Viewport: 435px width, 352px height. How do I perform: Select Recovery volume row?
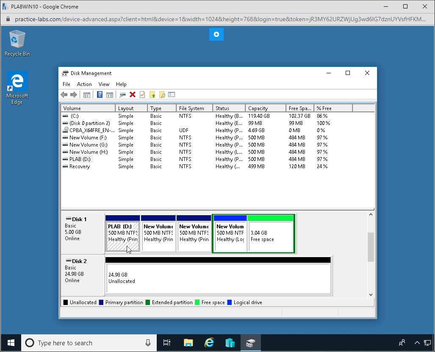(x=218, y=166)
